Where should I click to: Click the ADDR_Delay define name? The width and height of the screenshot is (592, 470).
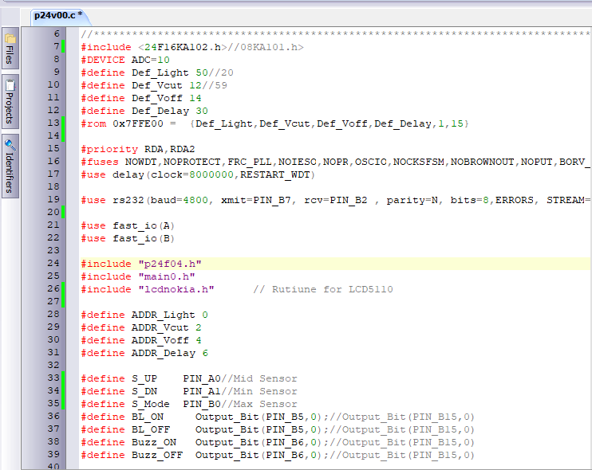coord(164,354)
